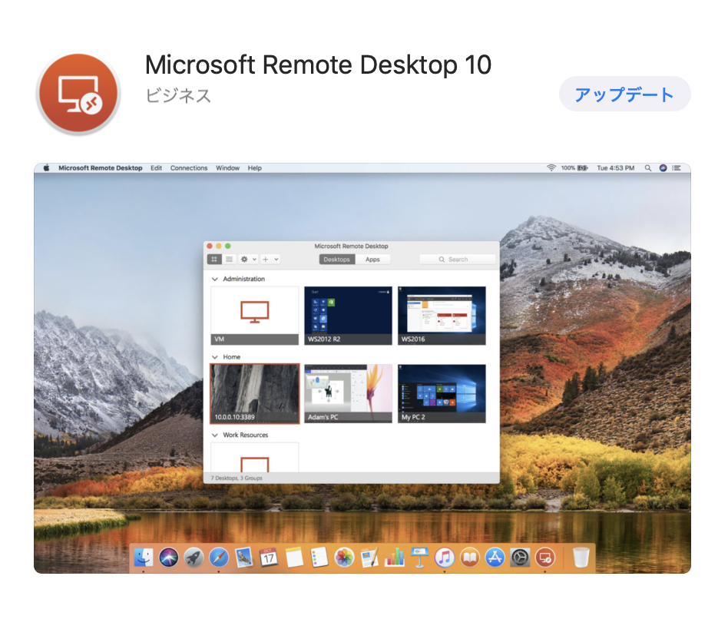Image resolution: width=728 pixels, height=619 pixels.
Task: Open Notes from the Dock
Action: pyautogui.click(x=294, y=558)
